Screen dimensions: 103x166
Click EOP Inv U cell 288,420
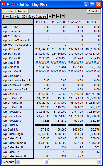pos(75,58)
